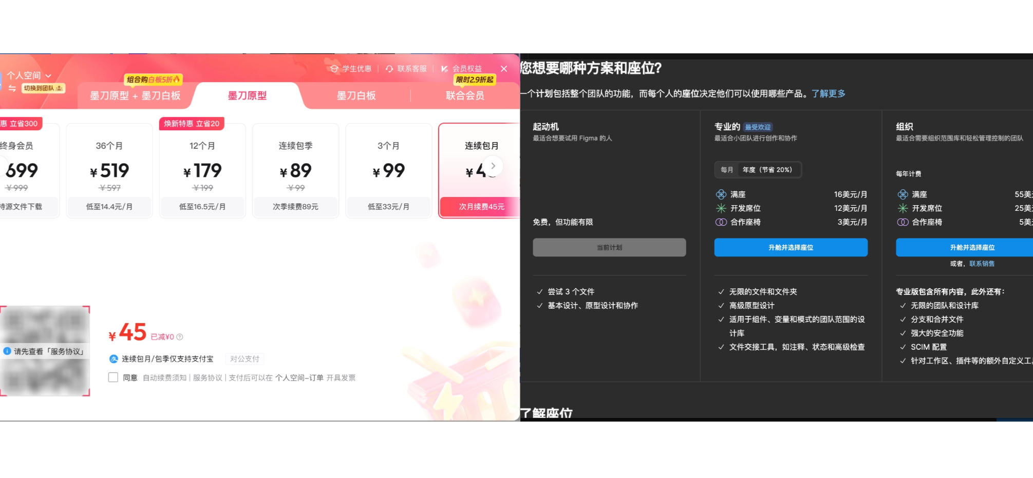Check the 同意 agreement checkbox

tap(114, 377)
